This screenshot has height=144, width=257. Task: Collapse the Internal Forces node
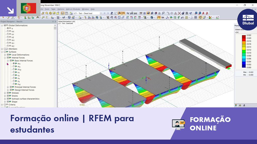(5, 58)
